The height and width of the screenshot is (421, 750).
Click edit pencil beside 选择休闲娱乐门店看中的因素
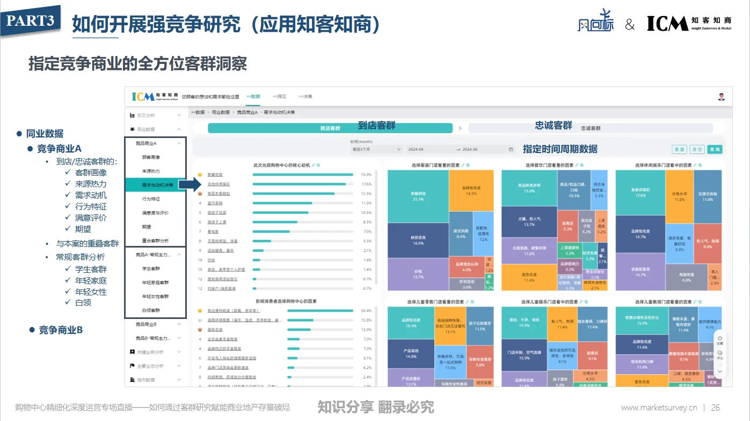point(695,165)
